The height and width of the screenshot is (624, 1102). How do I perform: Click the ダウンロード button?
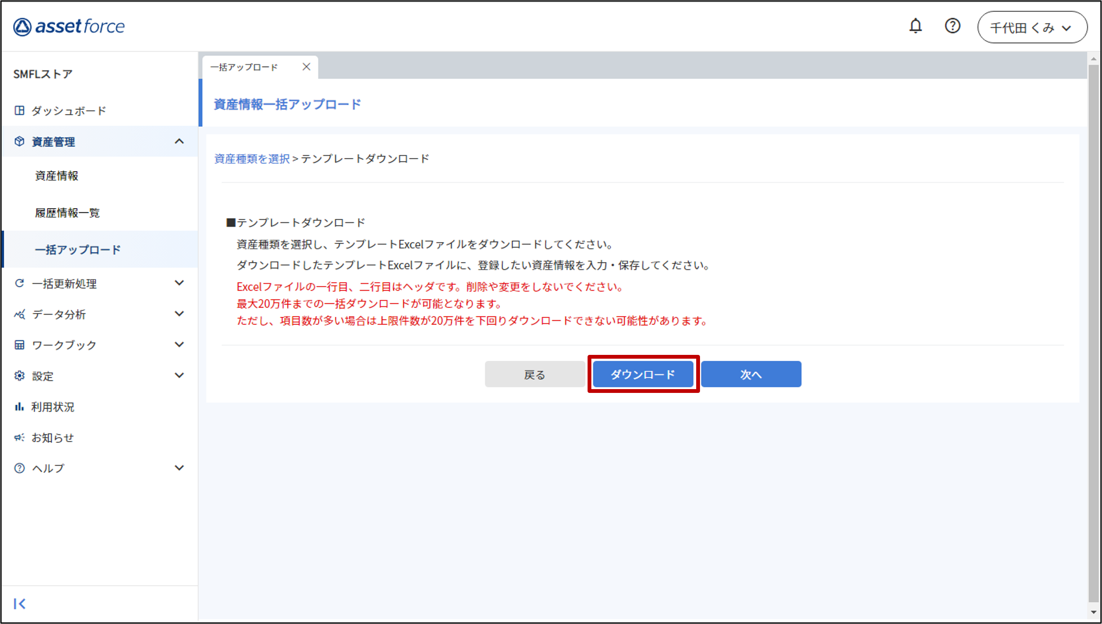643,374
